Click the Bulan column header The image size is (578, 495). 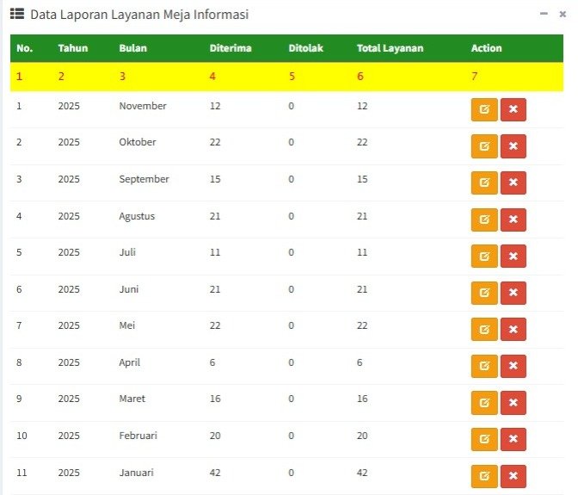[x=132, y=48]
